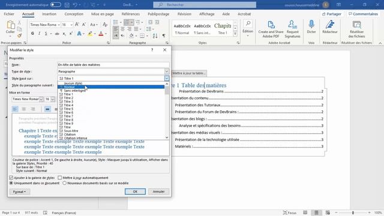Toggle Enregistrement automatique switch
Image resolution: width=384 pixels, height=216 pixels.
coord(56,5)
